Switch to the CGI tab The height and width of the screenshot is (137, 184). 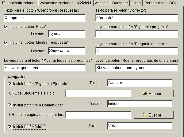point(172,3)
